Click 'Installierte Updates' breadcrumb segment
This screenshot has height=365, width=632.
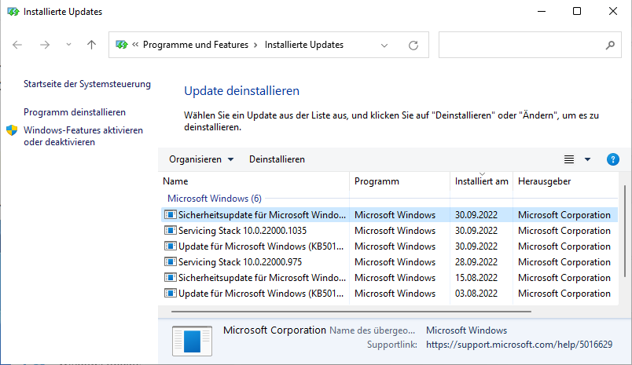(304, 45)
